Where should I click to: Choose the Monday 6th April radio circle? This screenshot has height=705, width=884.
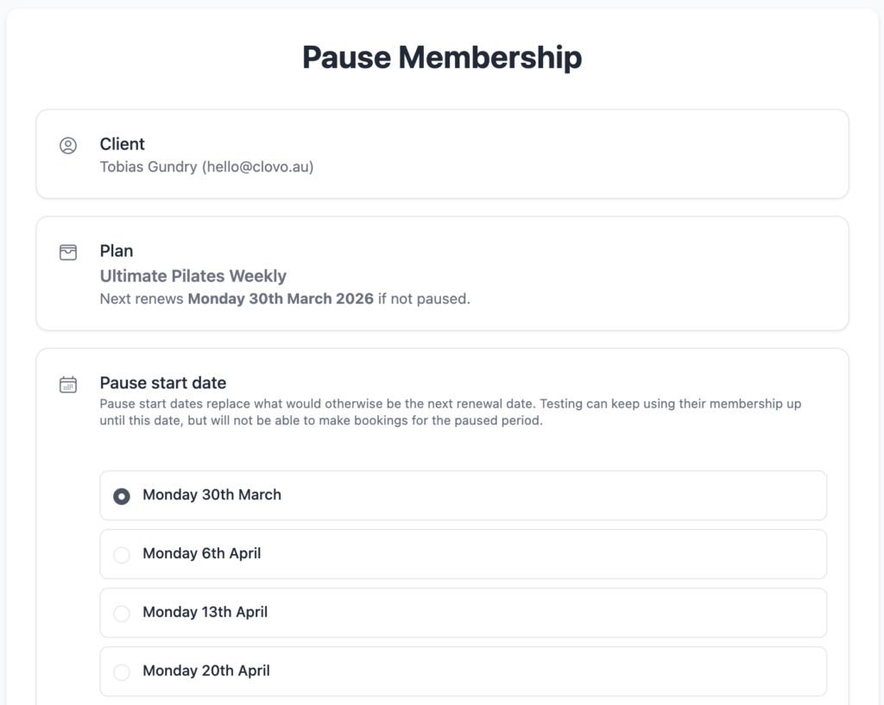pos(122,555)
